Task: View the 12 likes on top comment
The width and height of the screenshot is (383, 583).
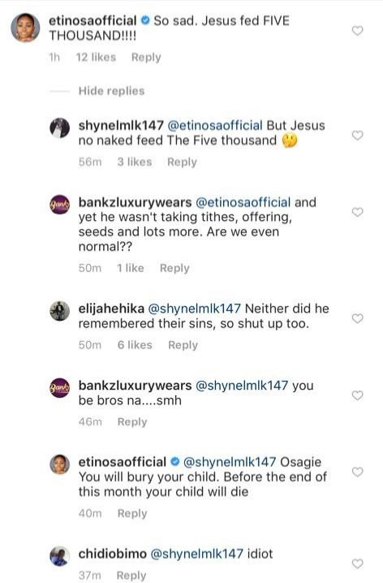Action: [96, 58]
